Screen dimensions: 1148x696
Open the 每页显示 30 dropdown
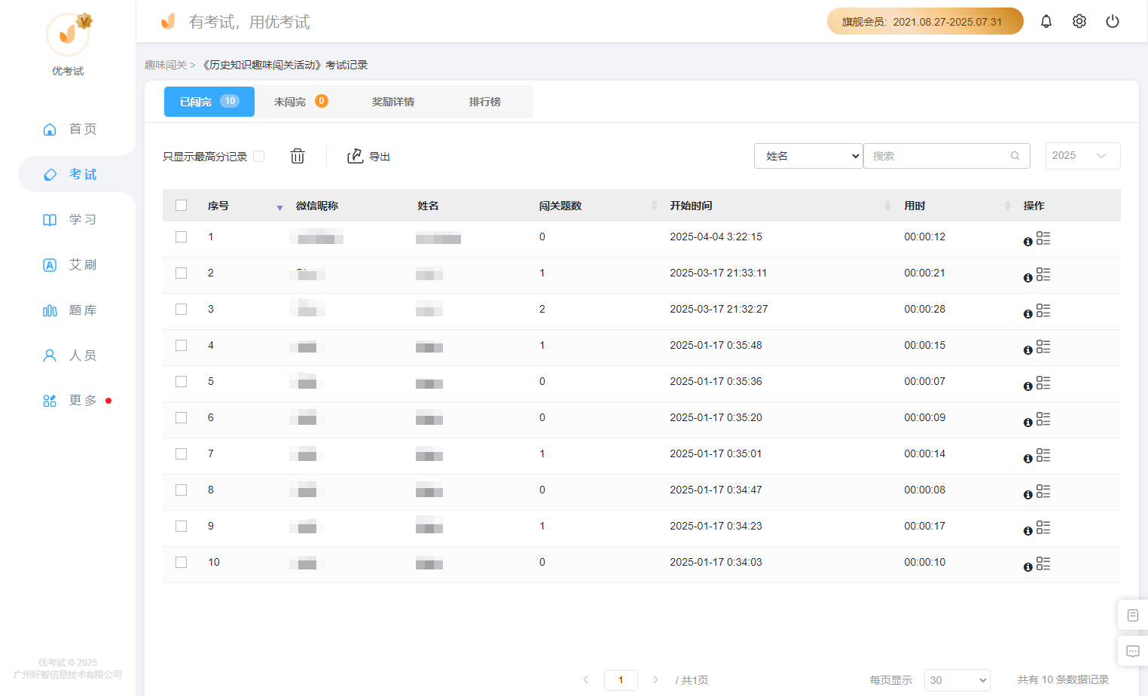(x=957, y=680)
